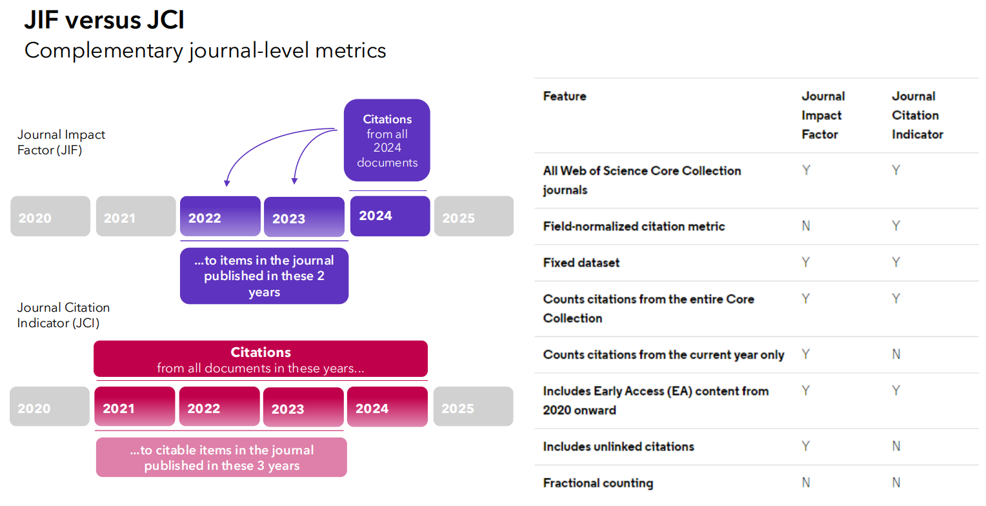
Task: Select the crimson 2023 box in the JCI timeline
Action: [x=303, y=407]
